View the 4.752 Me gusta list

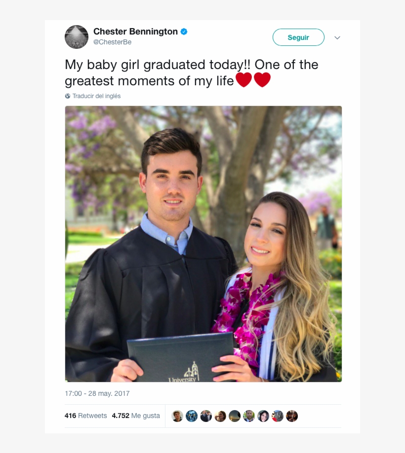(x=136, y=416)
